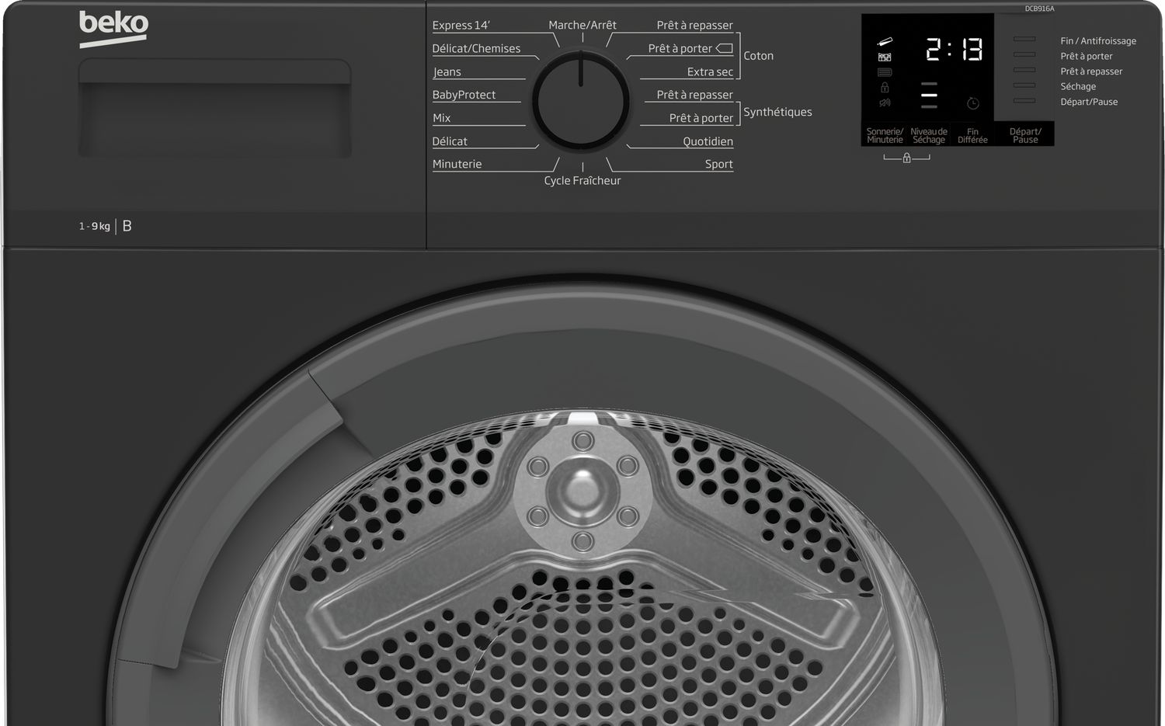Select Synthétiques Prêt à porter program
The image size is (1165, 726).
pos(701,118)
